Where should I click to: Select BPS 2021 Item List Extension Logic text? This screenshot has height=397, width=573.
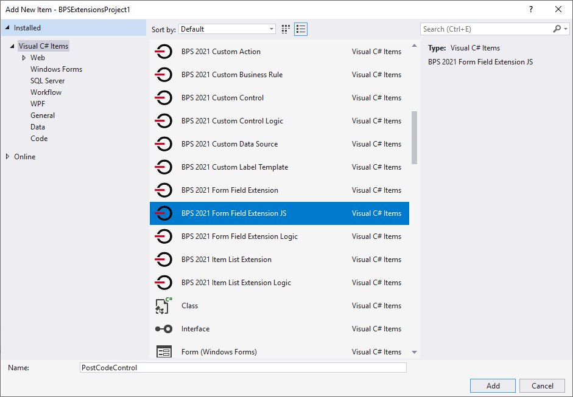(236, 283)
